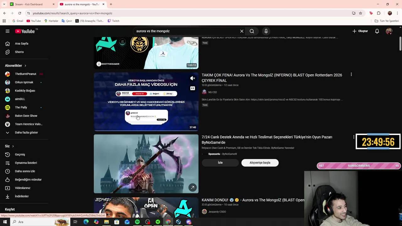Open Daha sonra izle list
This screenshot has height=226, width=402.
click(x=24, y=171)
